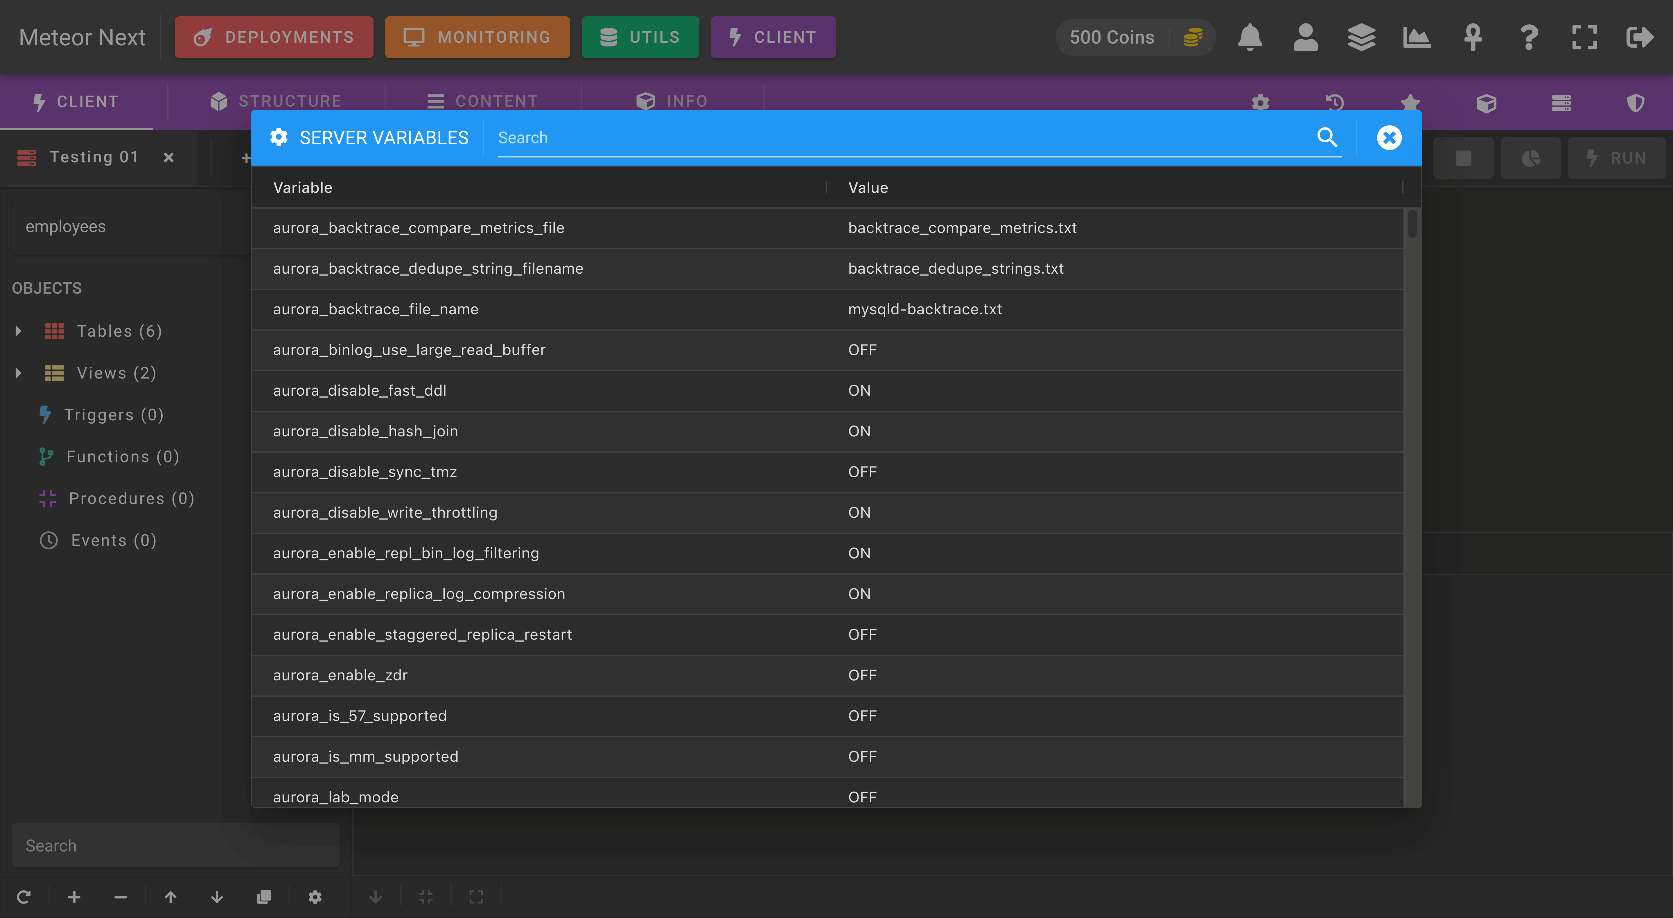Open the UTILS section

640,37
